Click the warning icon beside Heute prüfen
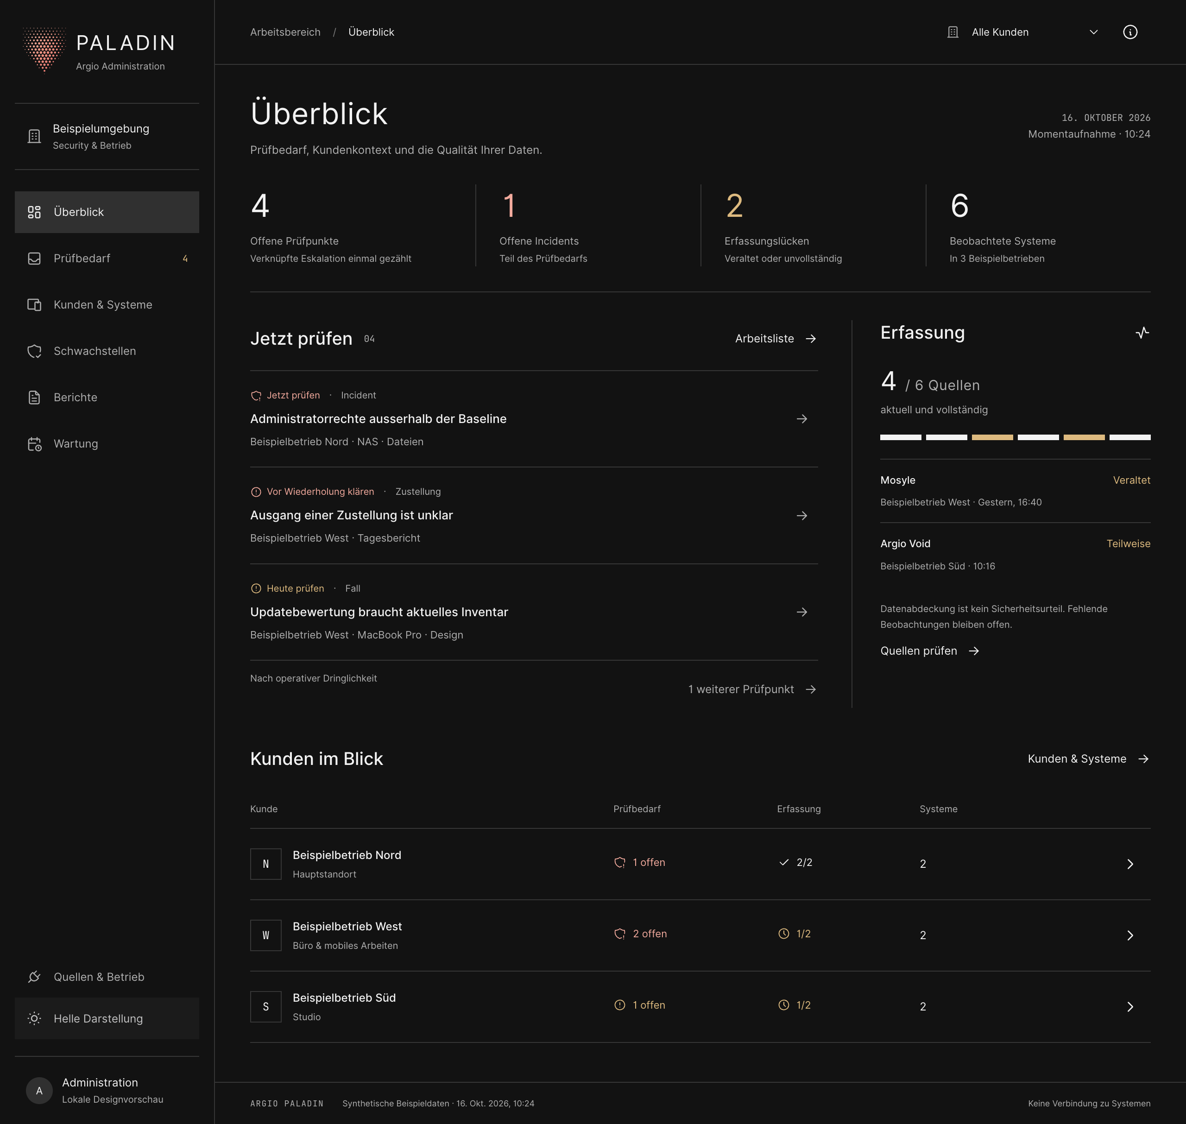The image size is (1186, 1124). coord(256,588)
